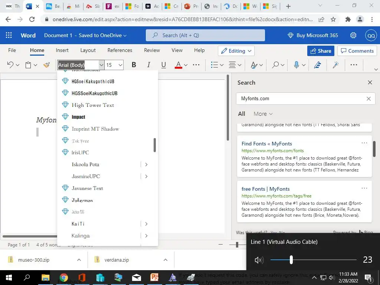The height and width of the screenshot is (285, 380).
Task: Show more ribbon options ellipsis
Action: (354, 65)
